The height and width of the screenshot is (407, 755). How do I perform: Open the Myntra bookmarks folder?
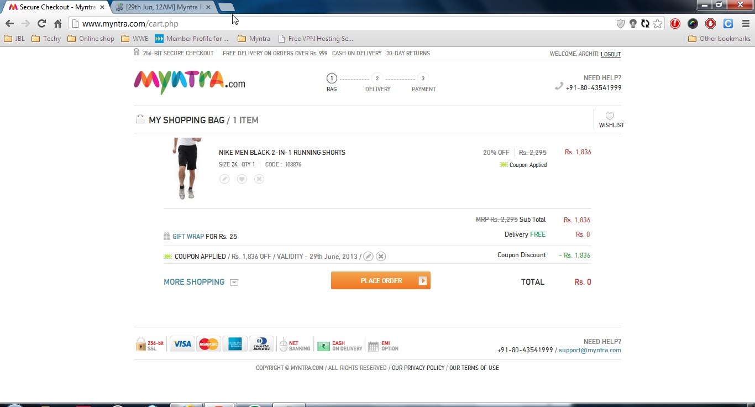(x=254, y=39)
